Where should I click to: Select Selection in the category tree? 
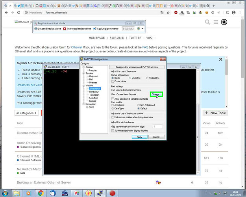click(93, 98)
